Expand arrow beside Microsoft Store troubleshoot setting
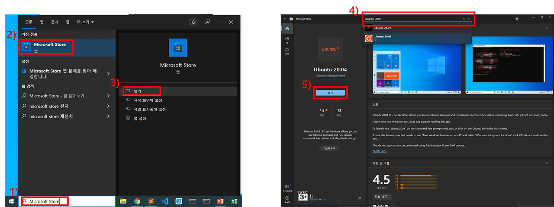This screenshot has height=207, width=554. (x=108, y=74)
